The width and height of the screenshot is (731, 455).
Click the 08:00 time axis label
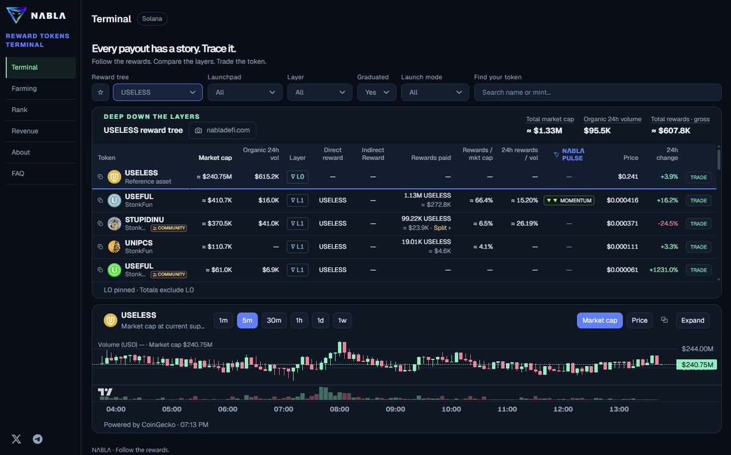[x=339, y=409]
